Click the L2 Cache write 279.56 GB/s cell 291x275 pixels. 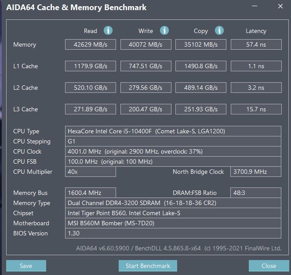(145, 88)
